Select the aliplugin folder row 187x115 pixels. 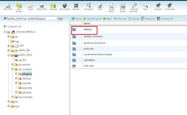point(128,30)
